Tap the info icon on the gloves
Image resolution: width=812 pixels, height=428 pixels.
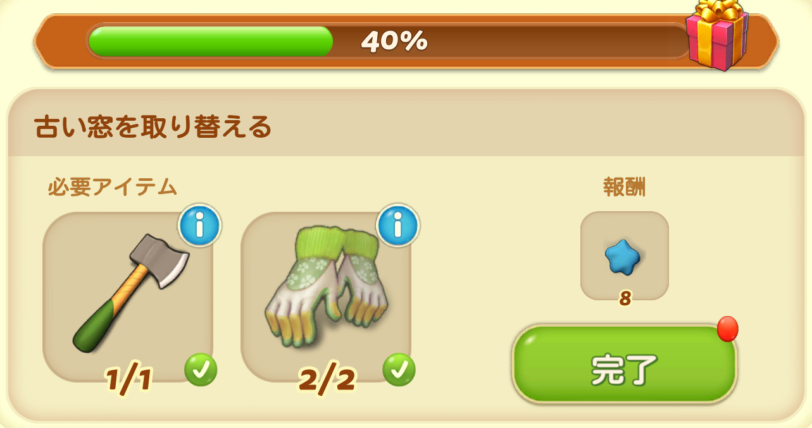point(397,225)
